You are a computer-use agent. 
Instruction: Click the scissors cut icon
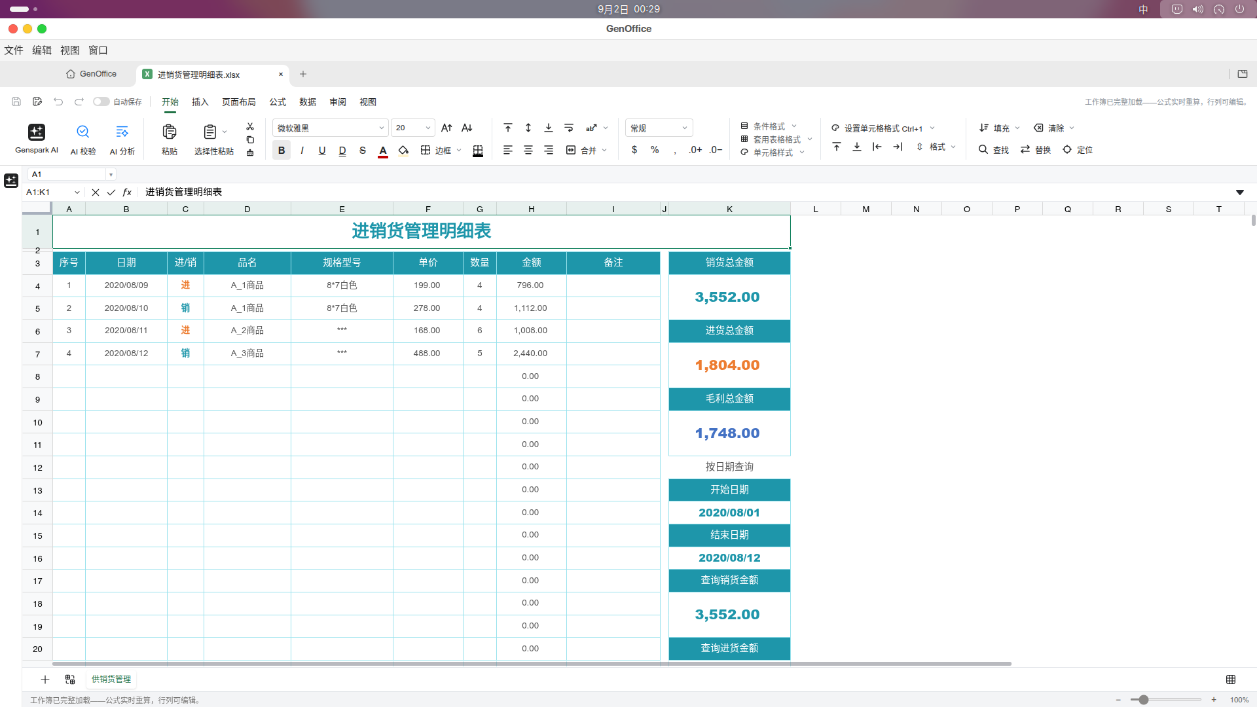pyautogui.click(x=250, y=126)
